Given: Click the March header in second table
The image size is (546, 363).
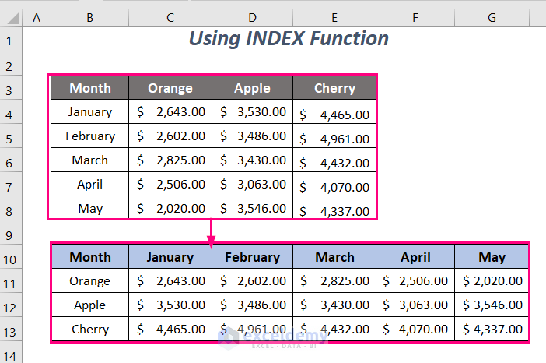Looking at the screenshot, I should [334, 257].
